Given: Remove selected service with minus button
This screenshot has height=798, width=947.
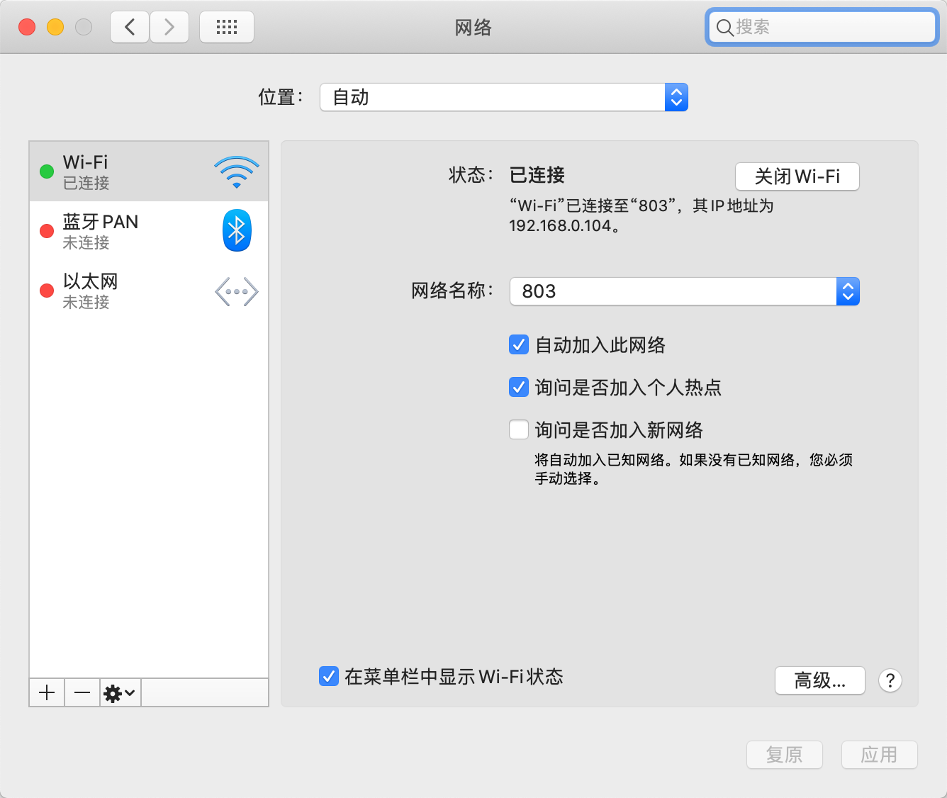Looking at the screenshot, I should pos(82,692).
